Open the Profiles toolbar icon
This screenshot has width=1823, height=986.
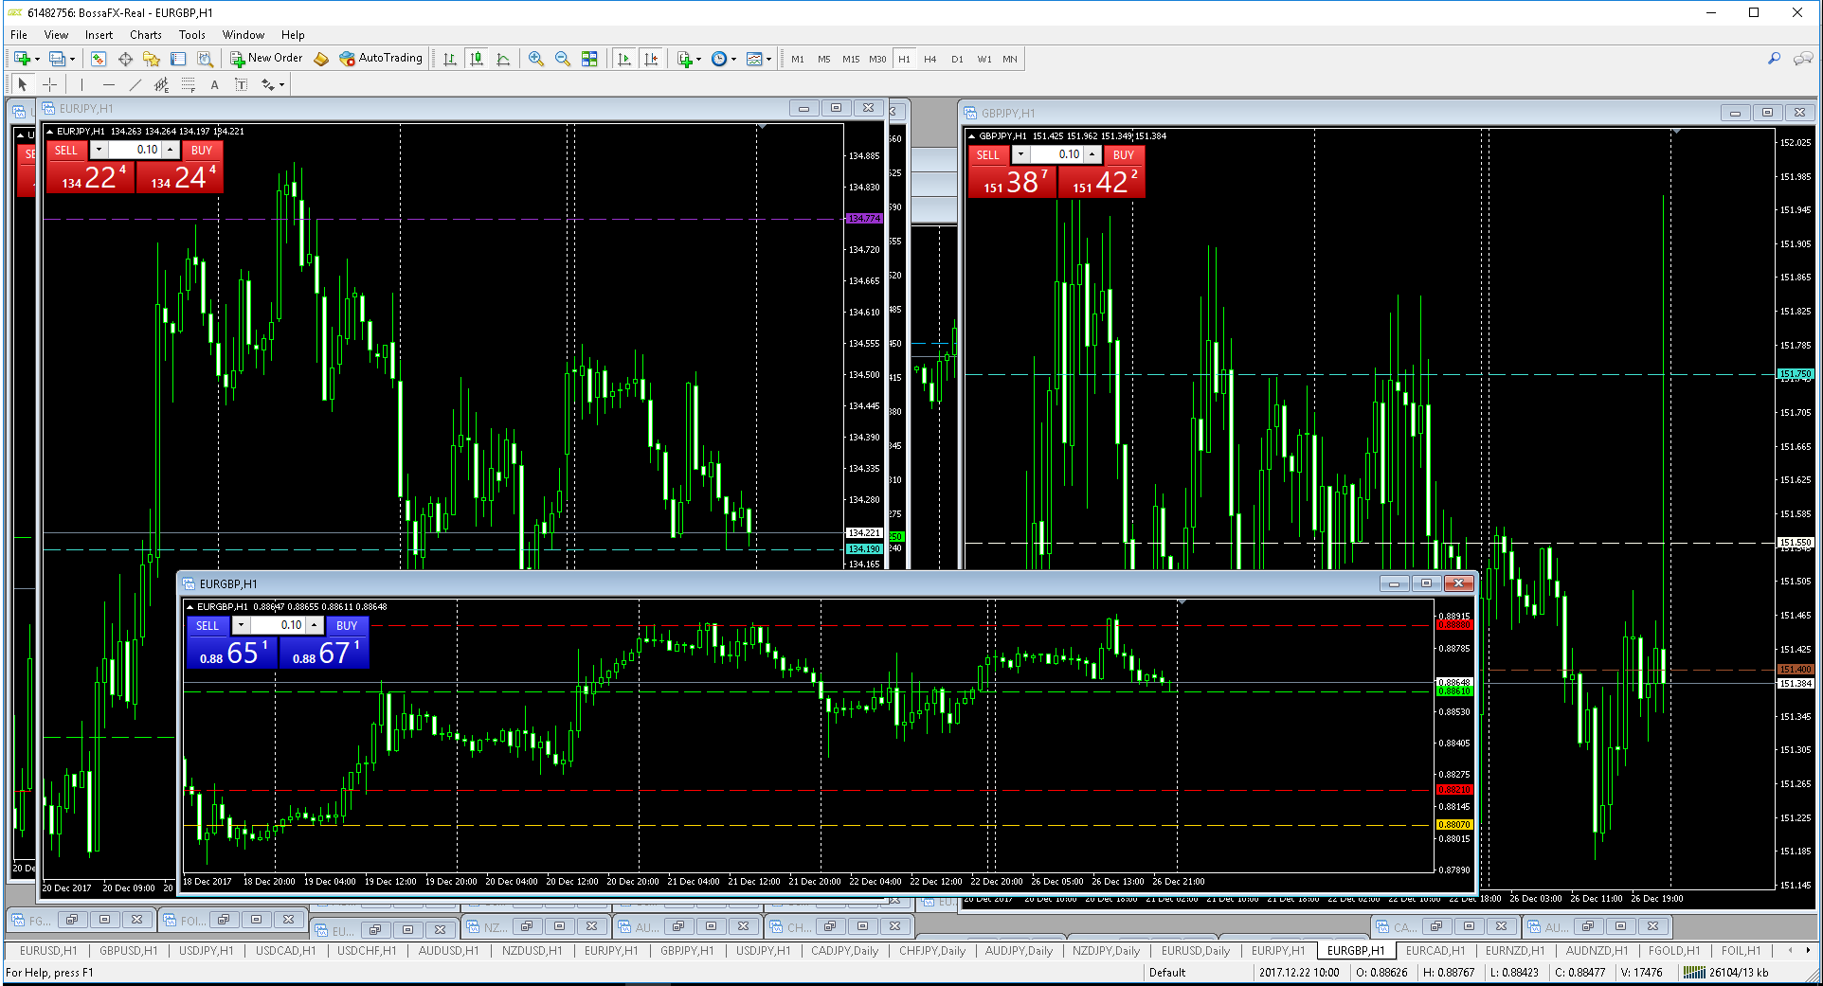59,59
